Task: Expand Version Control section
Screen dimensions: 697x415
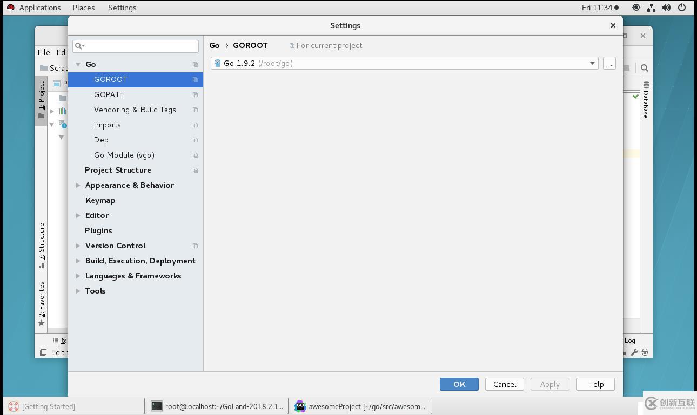Action: click(x=78, y=246)
